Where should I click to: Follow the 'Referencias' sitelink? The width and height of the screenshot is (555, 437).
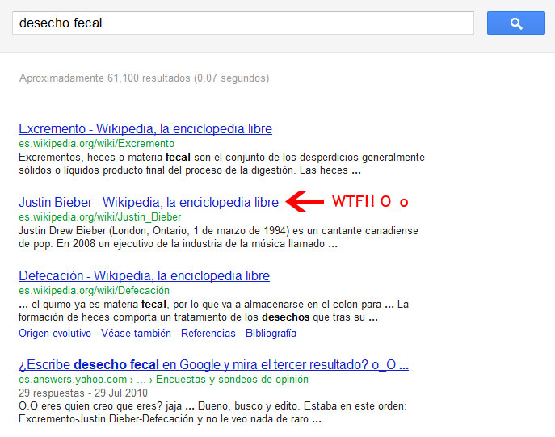[208, 333]
